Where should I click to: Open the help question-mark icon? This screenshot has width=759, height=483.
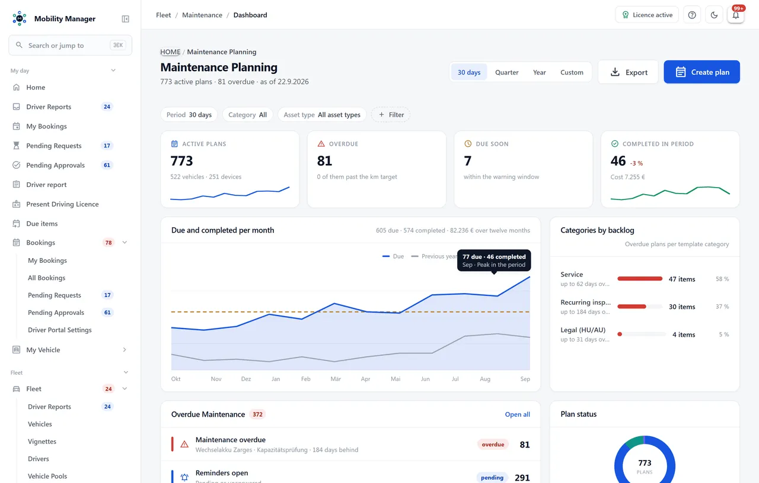(692, 15)
